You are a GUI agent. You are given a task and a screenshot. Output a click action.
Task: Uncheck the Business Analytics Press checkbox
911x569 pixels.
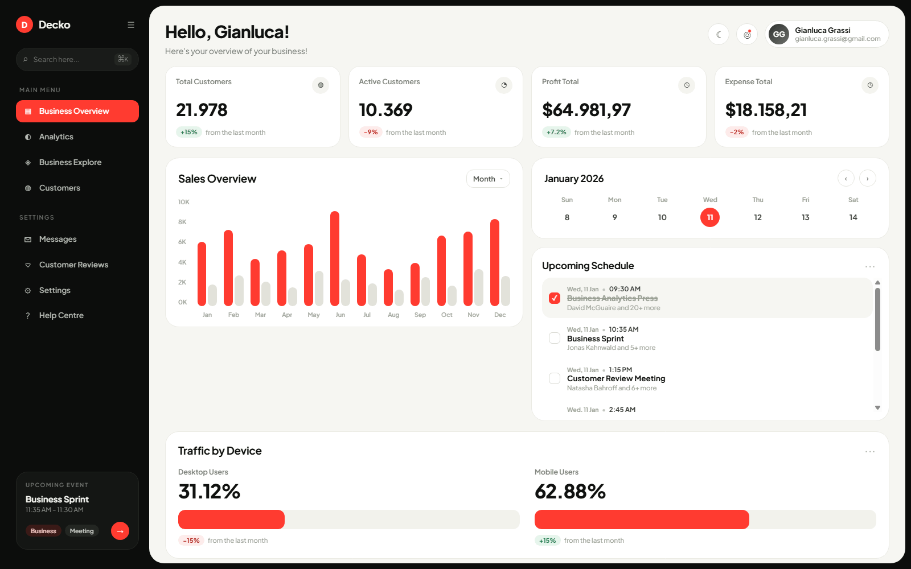(x=555, y=298)
